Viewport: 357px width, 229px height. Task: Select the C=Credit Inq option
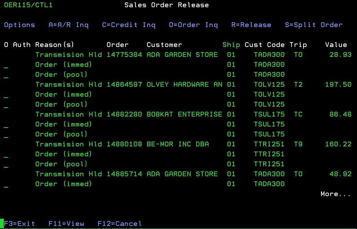(129, 25)
